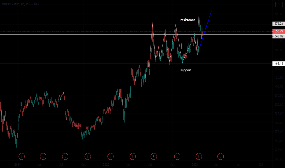
Task: Click the 350.00 price axis label
Action: click(279, 104)
